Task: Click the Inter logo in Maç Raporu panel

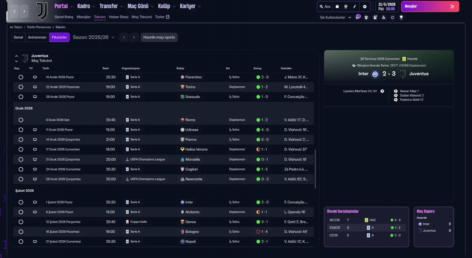Action: pyautogui.click(x=420, y=224)
